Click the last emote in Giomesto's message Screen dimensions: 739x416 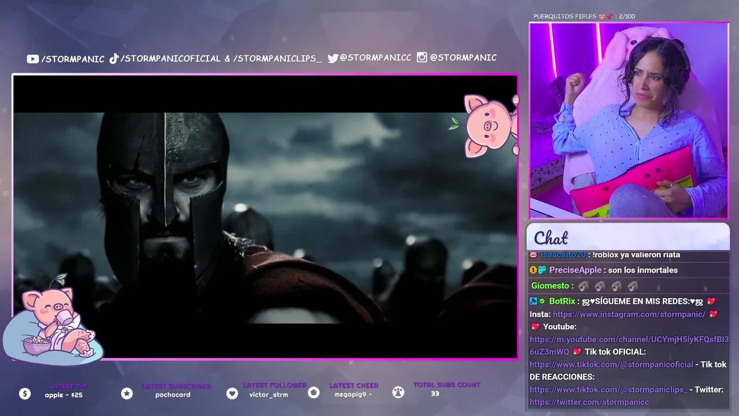point(633,286)
